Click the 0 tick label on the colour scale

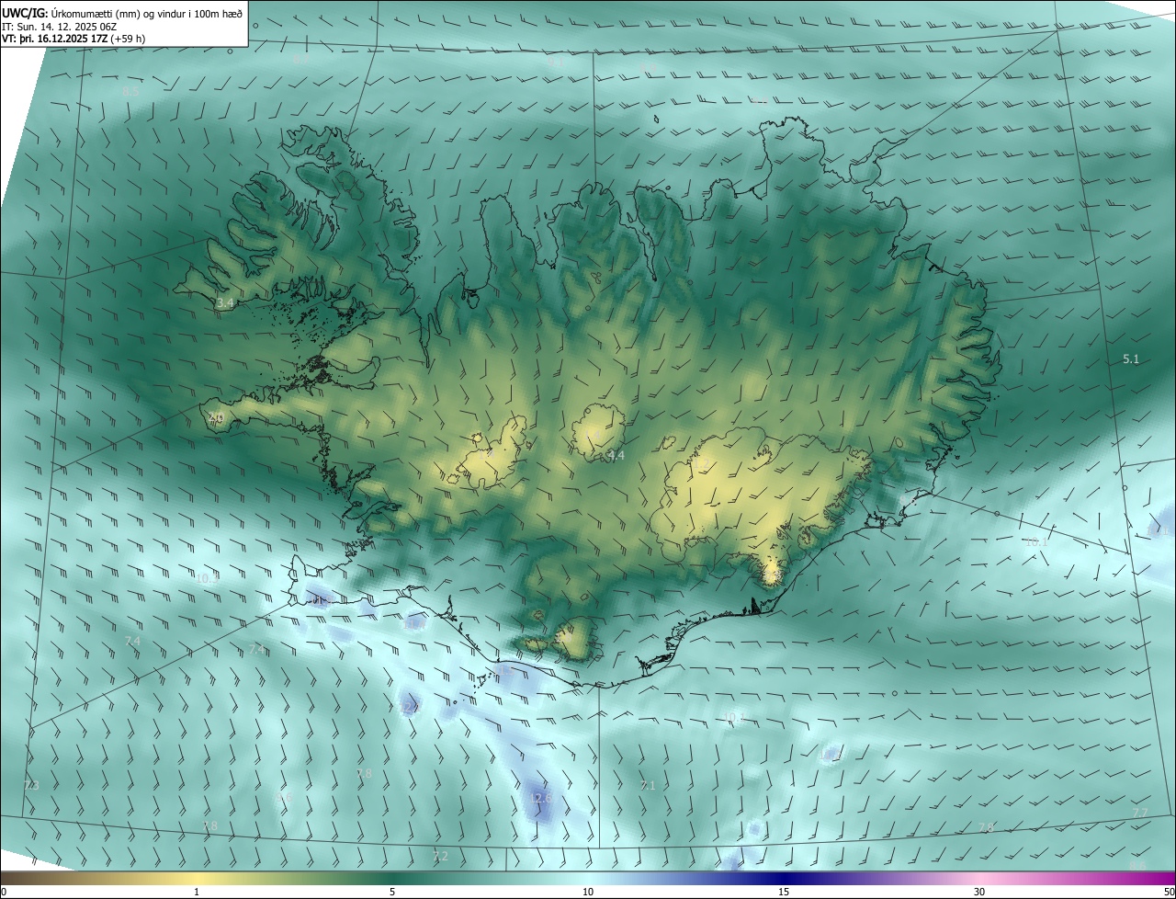pos(4,892)
